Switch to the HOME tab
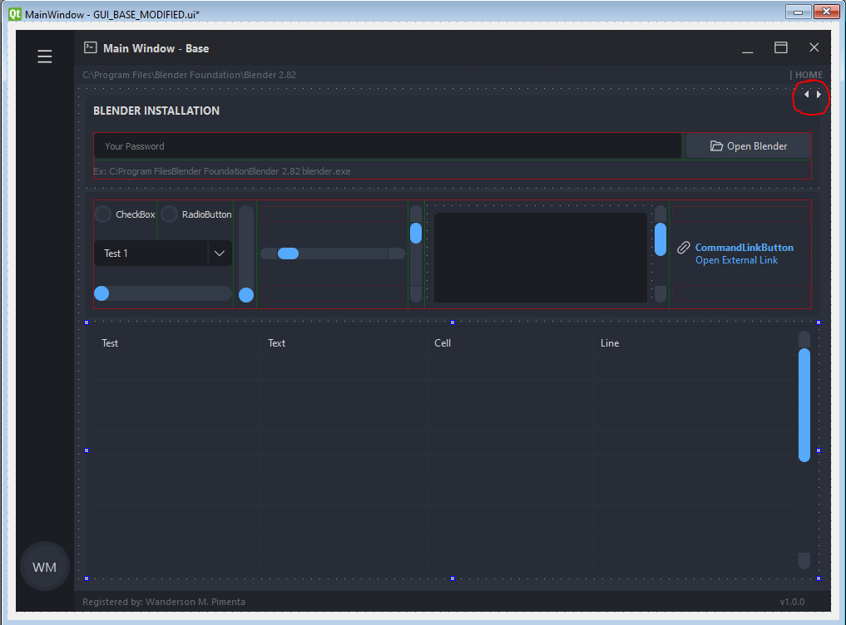The width and height of the screenshot is (846, 625). click(x=808, y=74)
